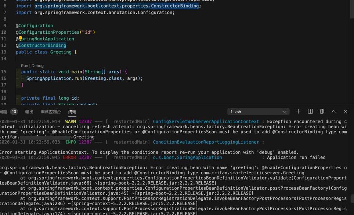This screenshot has height=215, width=354.
Task: Click the terminal vertical scrollbar thumb
Action: pos(353,199)
